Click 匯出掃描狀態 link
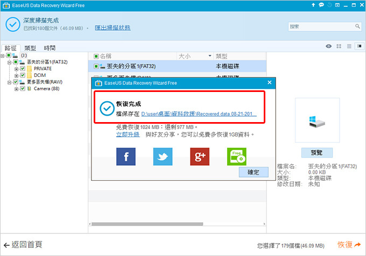Viewport: 366px width, 256px height. (112, 28)
